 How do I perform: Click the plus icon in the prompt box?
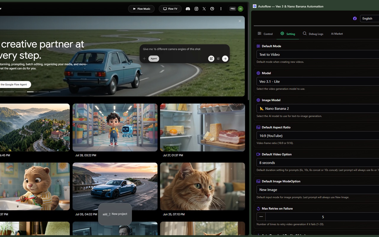click(x=144, y=59)
